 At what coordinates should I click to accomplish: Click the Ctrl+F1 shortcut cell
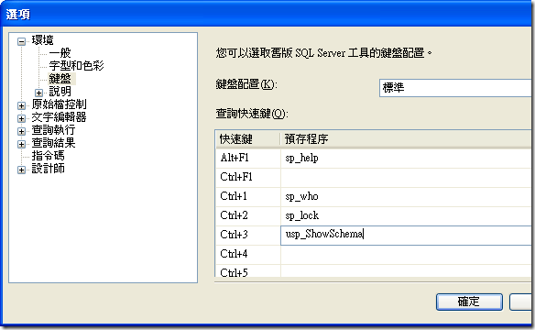click(x=248, y=177)
